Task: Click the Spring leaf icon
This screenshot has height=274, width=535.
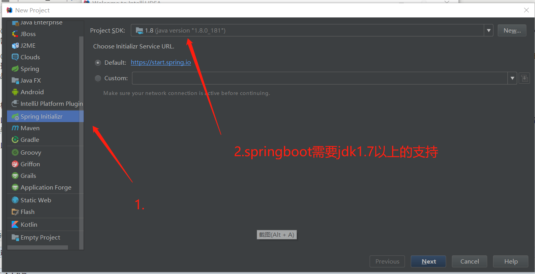Action: (x=15, y=69)
